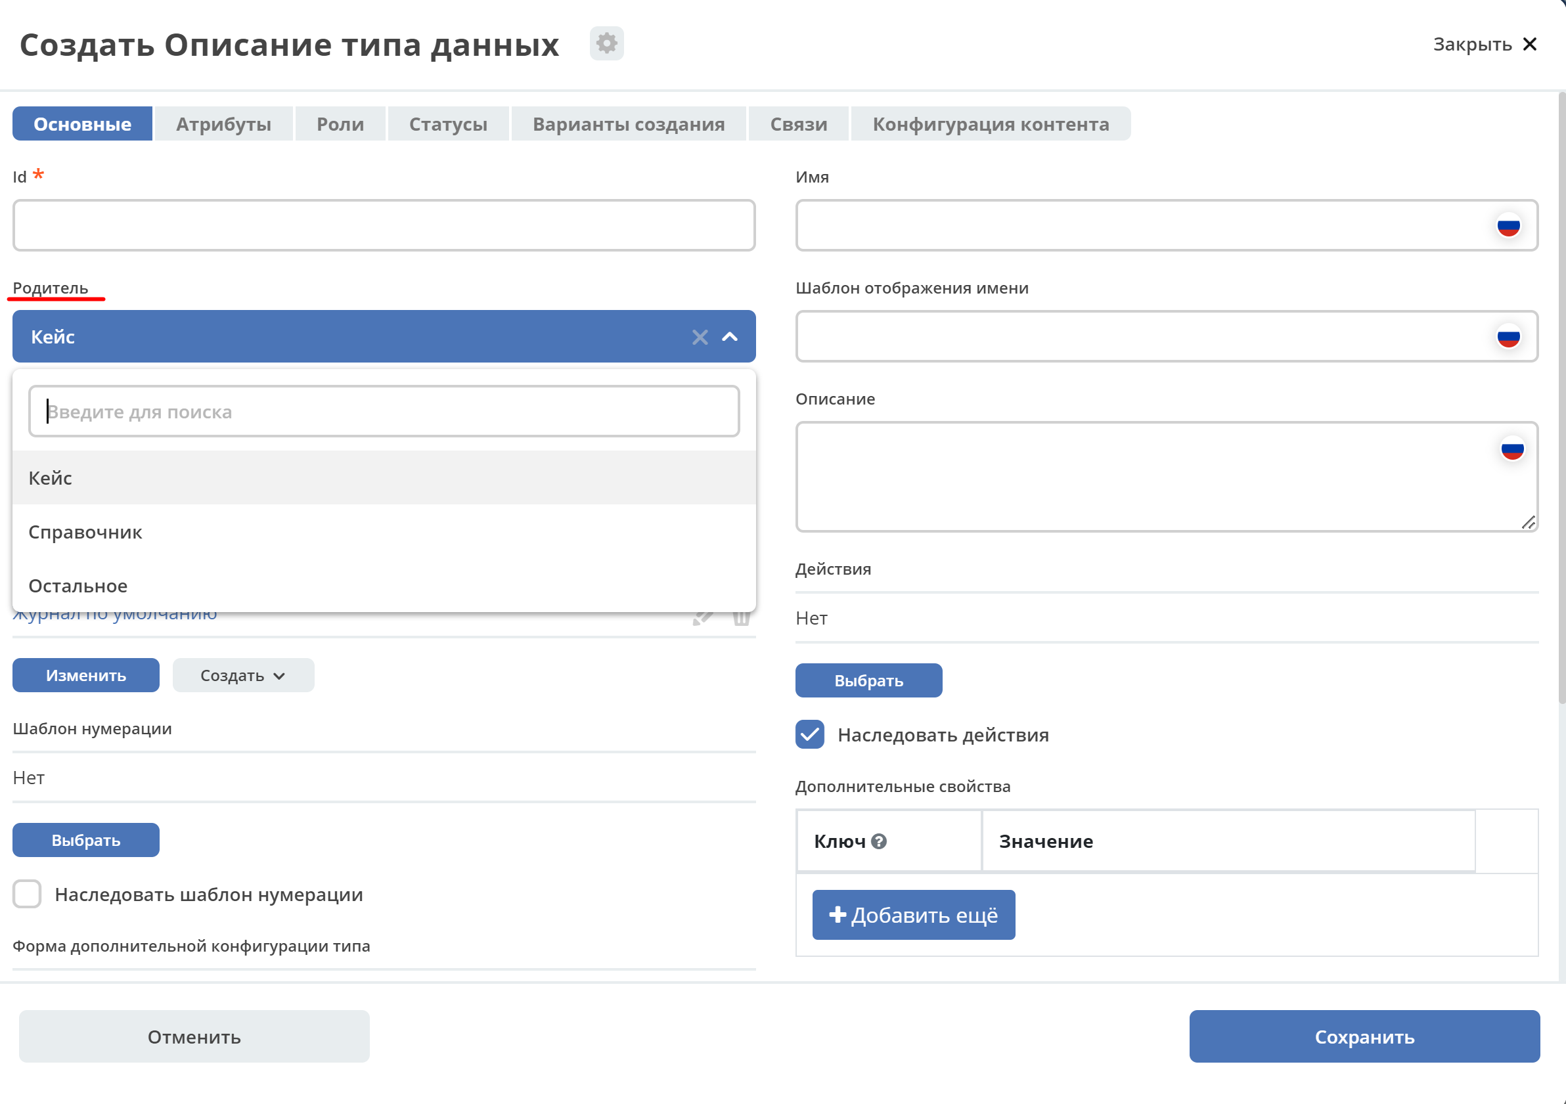The height and width of the screenshot is (1104, 1566).
Task: Open the Статусы tab
Action: (448, 124)
